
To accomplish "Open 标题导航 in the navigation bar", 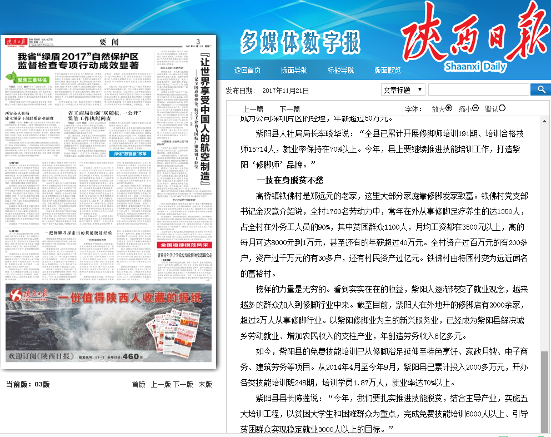I will (x=341, y=71).
